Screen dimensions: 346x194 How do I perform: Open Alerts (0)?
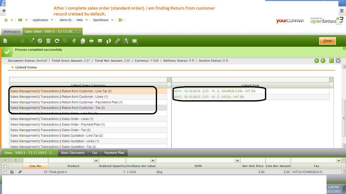65,20
